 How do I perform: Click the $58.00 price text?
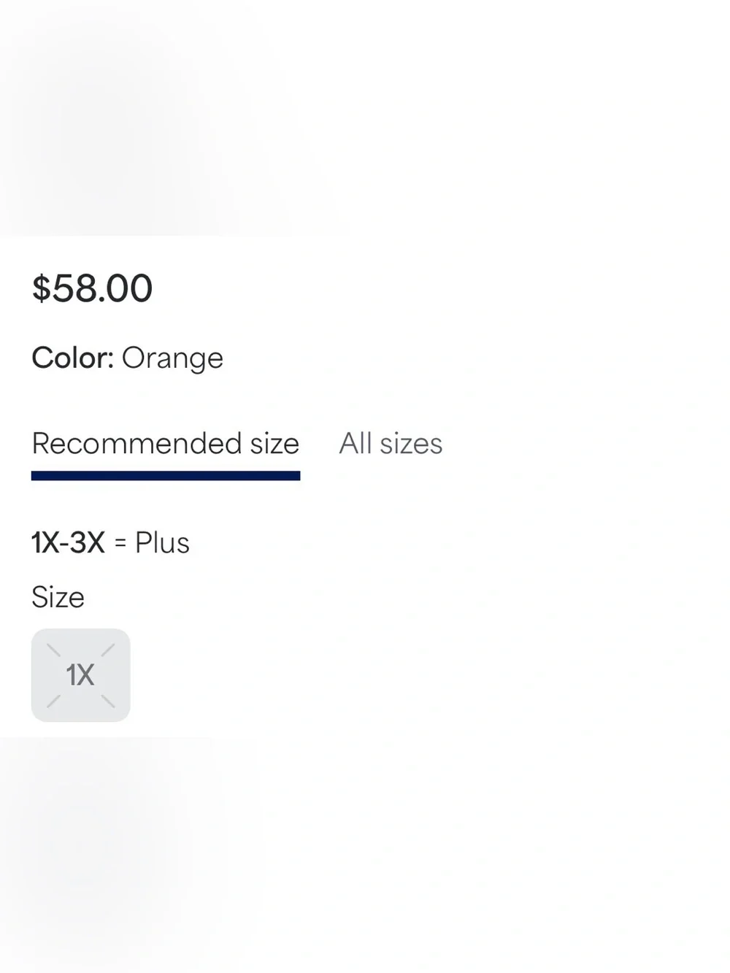[92, 288]
